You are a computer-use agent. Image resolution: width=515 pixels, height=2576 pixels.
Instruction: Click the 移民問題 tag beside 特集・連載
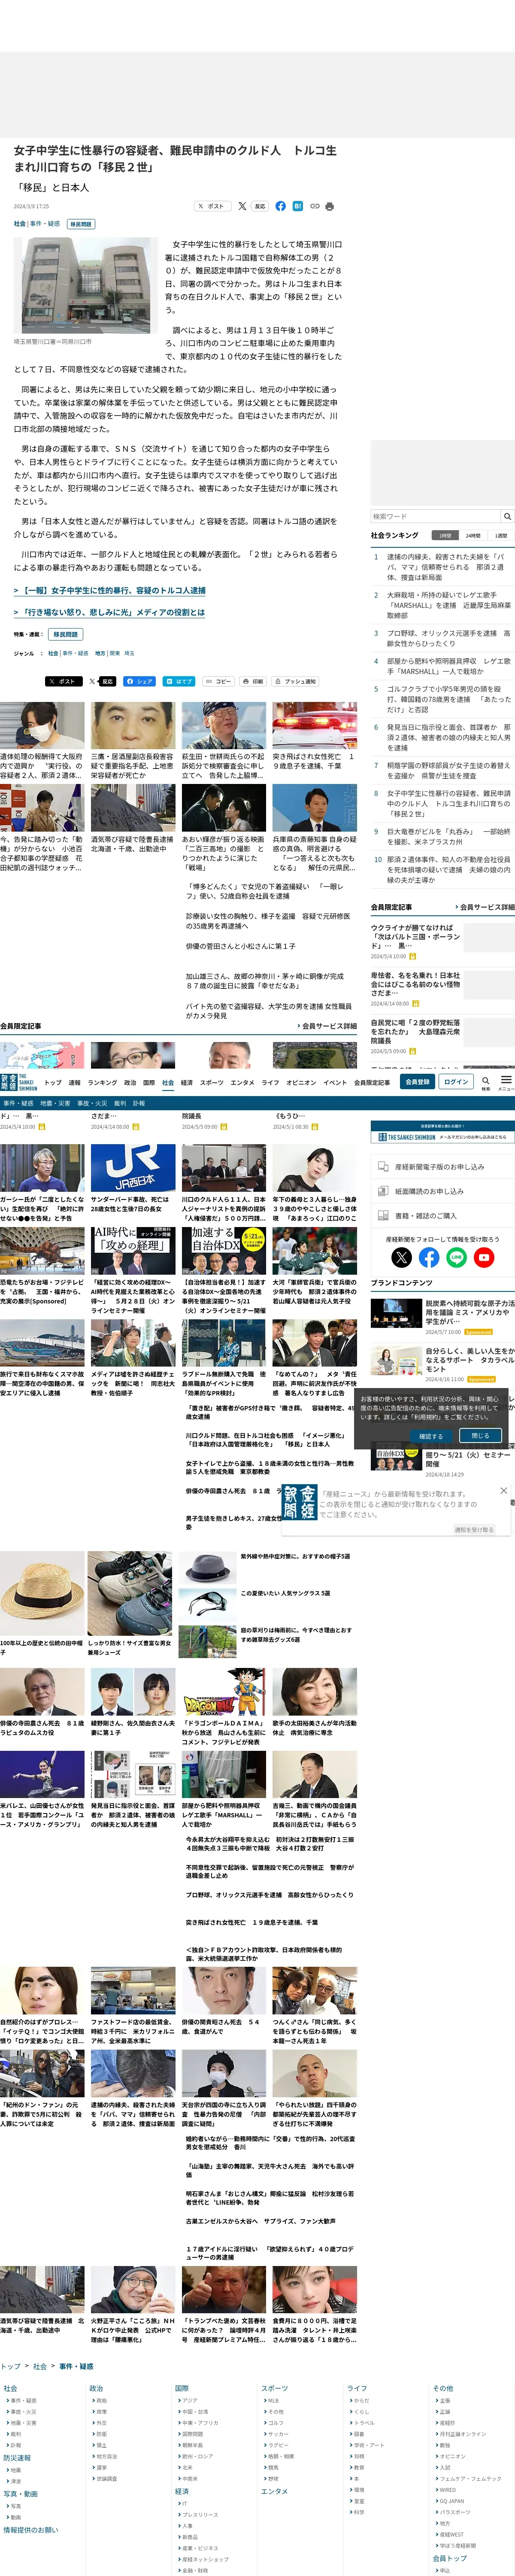click(x=66, y=634)
